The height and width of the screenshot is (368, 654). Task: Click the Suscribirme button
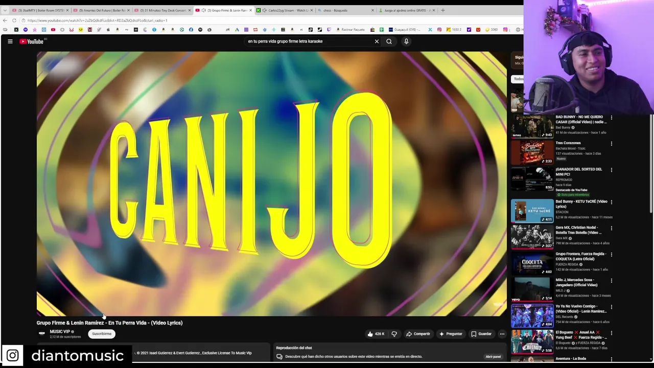tap(102, 334)
